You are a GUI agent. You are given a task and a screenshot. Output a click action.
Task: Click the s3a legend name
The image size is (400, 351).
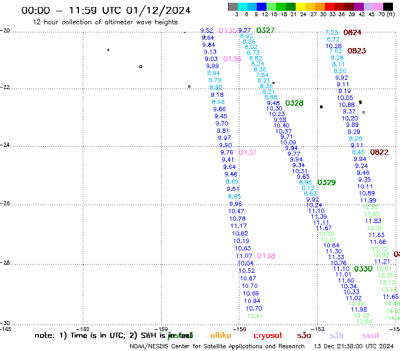click(x=304, y=336)
